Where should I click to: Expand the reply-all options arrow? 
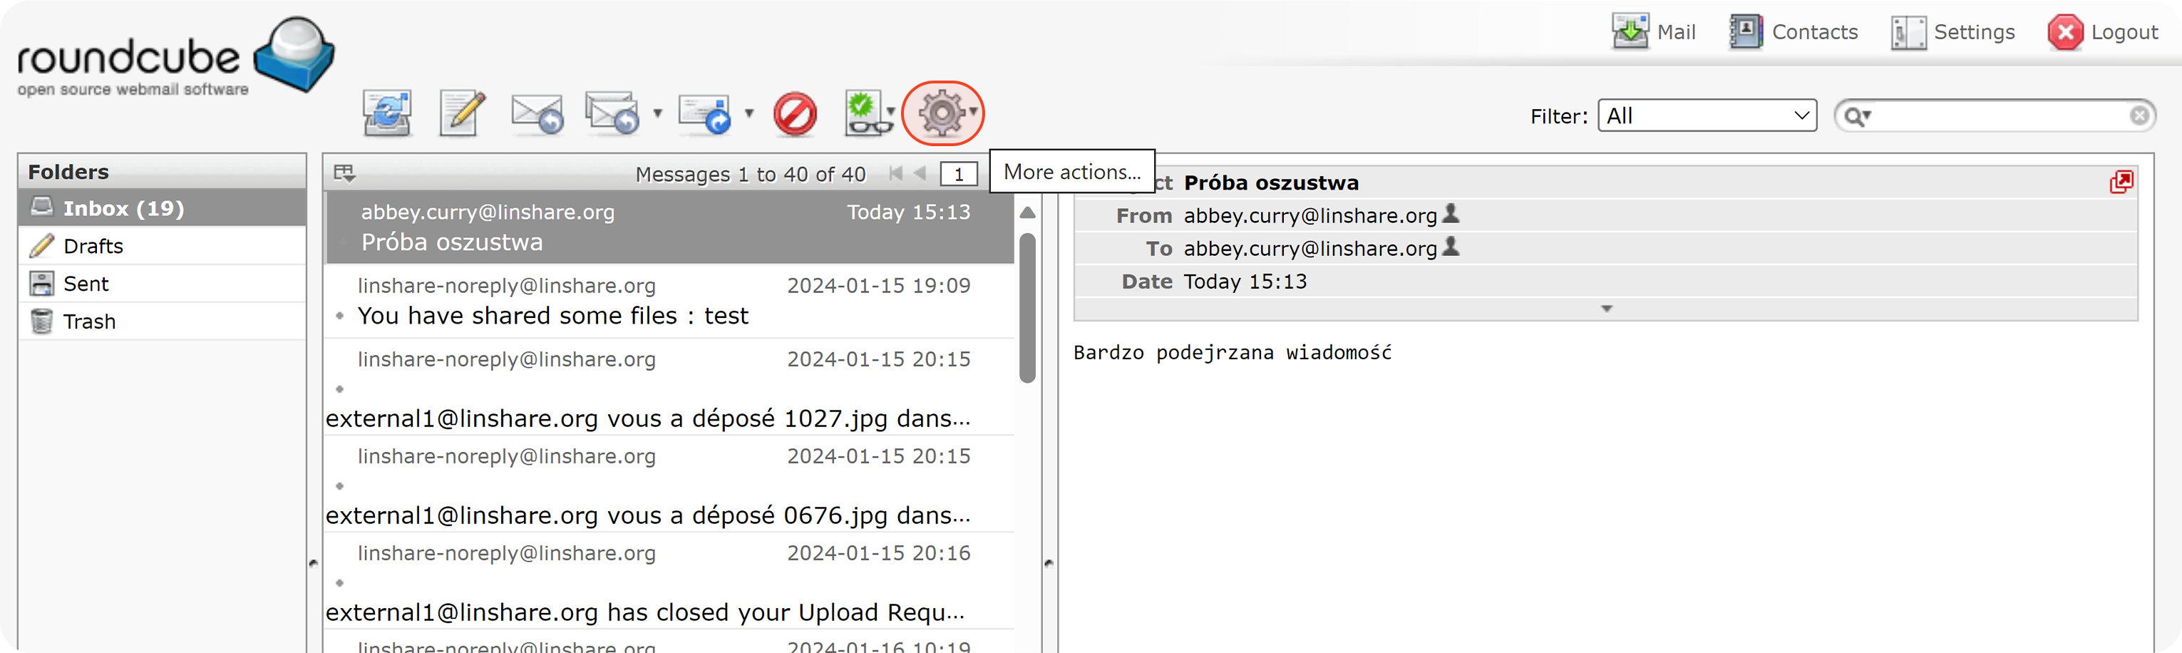click(657, 113)
